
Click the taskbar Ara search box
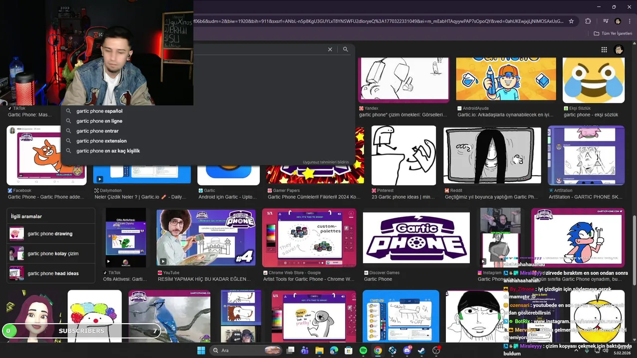point(246,351)
